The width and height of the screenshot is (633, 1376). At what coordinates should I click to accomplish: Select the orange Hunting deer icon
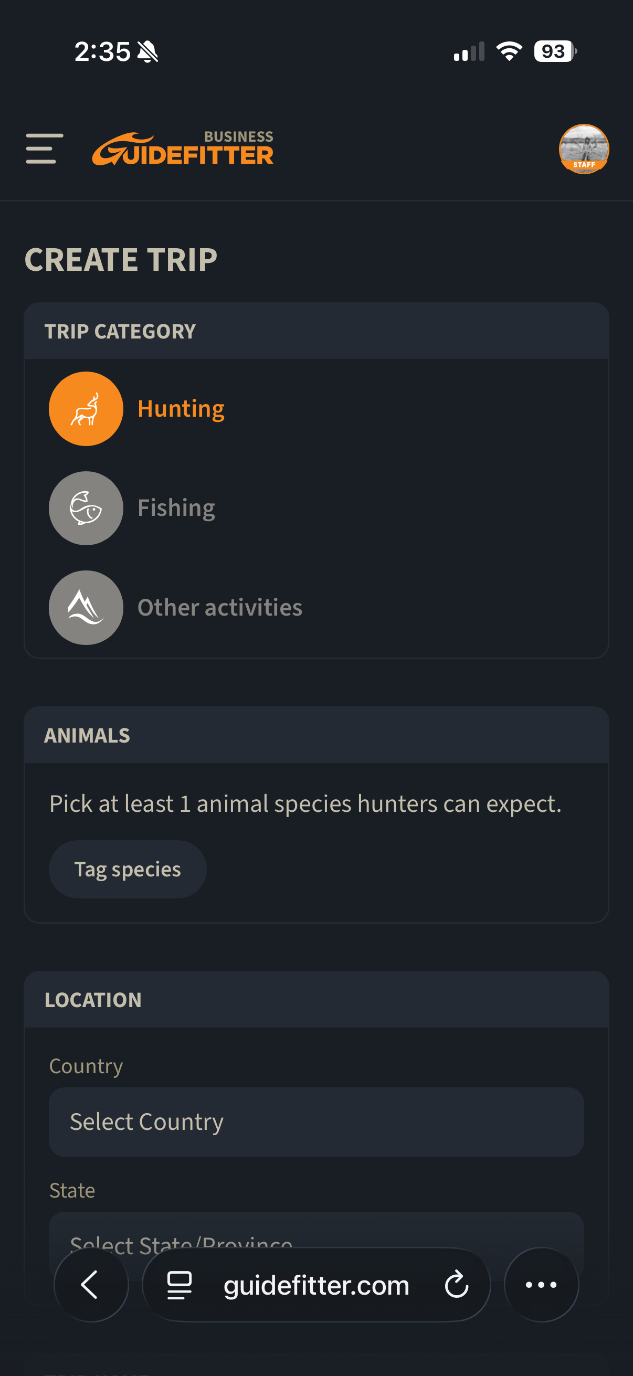click(x=86, y=409)
